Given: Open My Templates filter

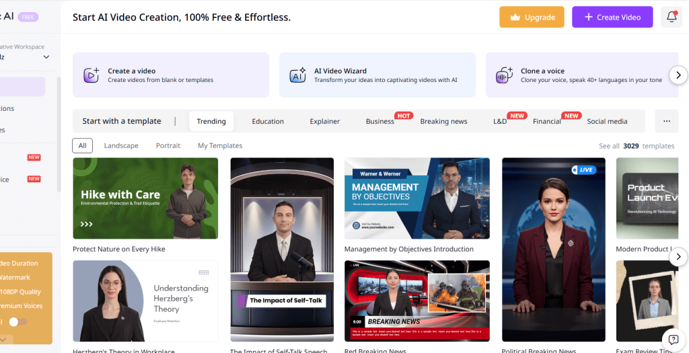Looking at the screenshot, I should 220,145.
